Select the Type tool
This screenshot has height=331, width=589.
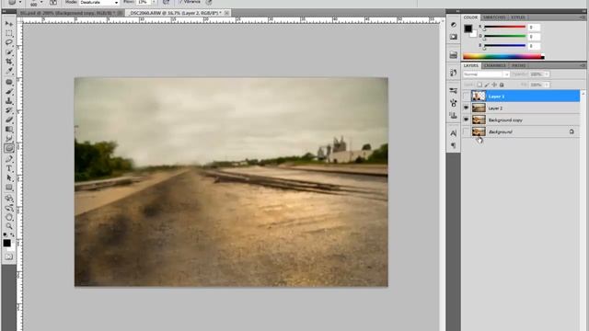9,168
